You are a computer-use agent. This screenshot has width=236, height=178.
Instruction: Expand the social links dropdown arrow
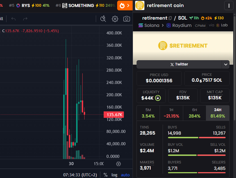226,64
